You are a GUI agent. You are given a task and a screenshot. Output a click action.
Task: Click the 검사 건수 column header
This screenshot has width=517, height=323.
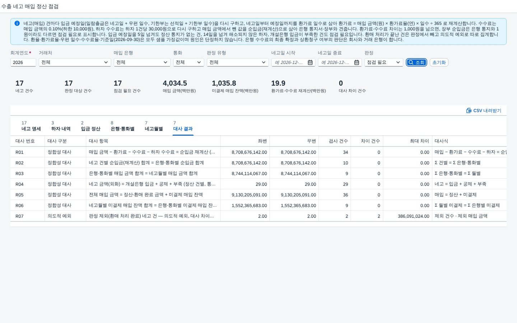pyautogui.click(x=335, y=141)
